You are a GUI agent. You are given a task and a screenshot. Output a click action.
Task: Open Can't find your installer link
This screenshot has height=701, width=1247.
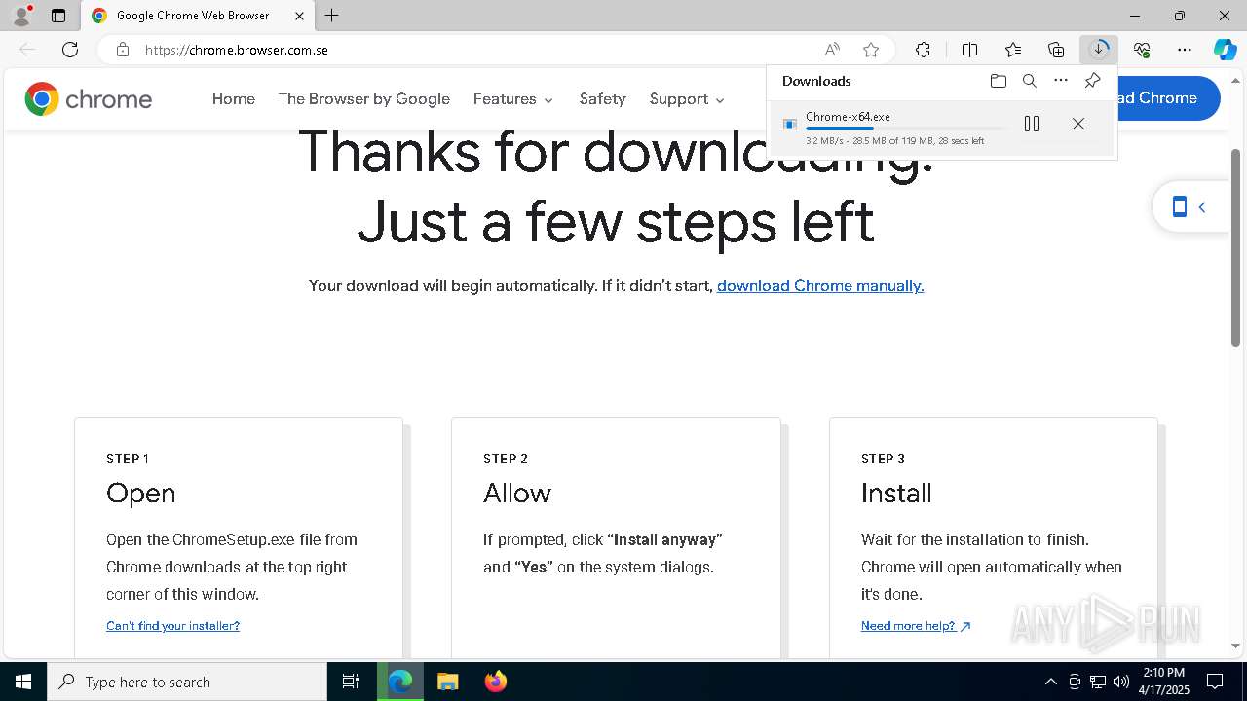coord(172,626)
